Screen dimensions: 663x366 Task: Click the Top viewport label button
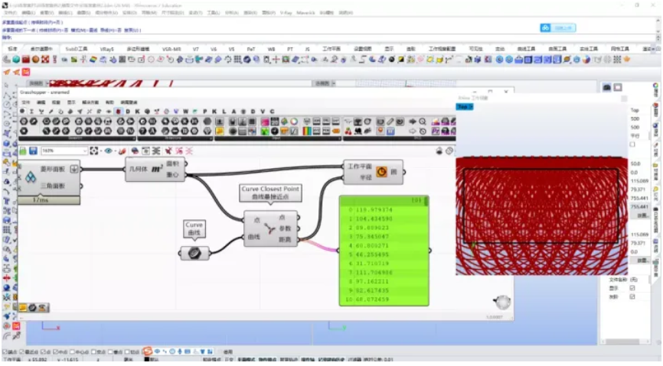[464, 107]
